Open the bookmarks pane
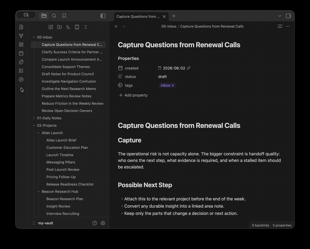Viewport: 310px width, 249px height. coord(64,16)
